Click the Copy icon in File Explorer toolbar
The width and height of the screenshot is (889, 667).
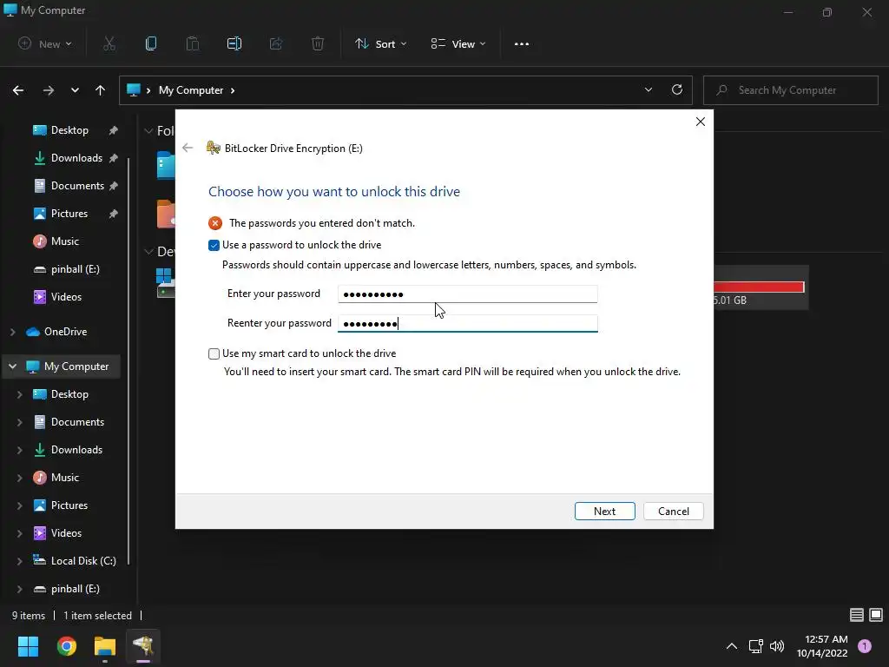point(151,43)
